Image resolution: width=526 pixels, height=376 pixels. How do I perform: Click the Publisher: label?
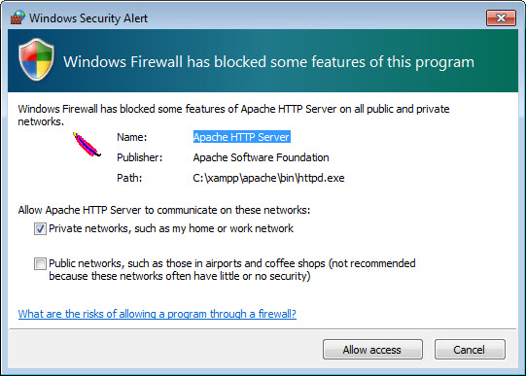(x=140, y=157)
